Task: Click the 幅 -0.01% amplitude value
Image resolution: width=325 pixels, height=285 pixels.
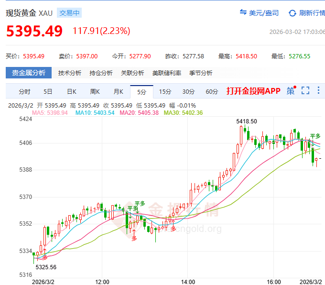Action: 183,106
